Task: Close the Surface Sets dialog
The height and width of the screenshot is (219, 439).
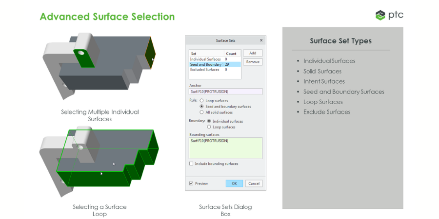Action: tap(261, 40)
